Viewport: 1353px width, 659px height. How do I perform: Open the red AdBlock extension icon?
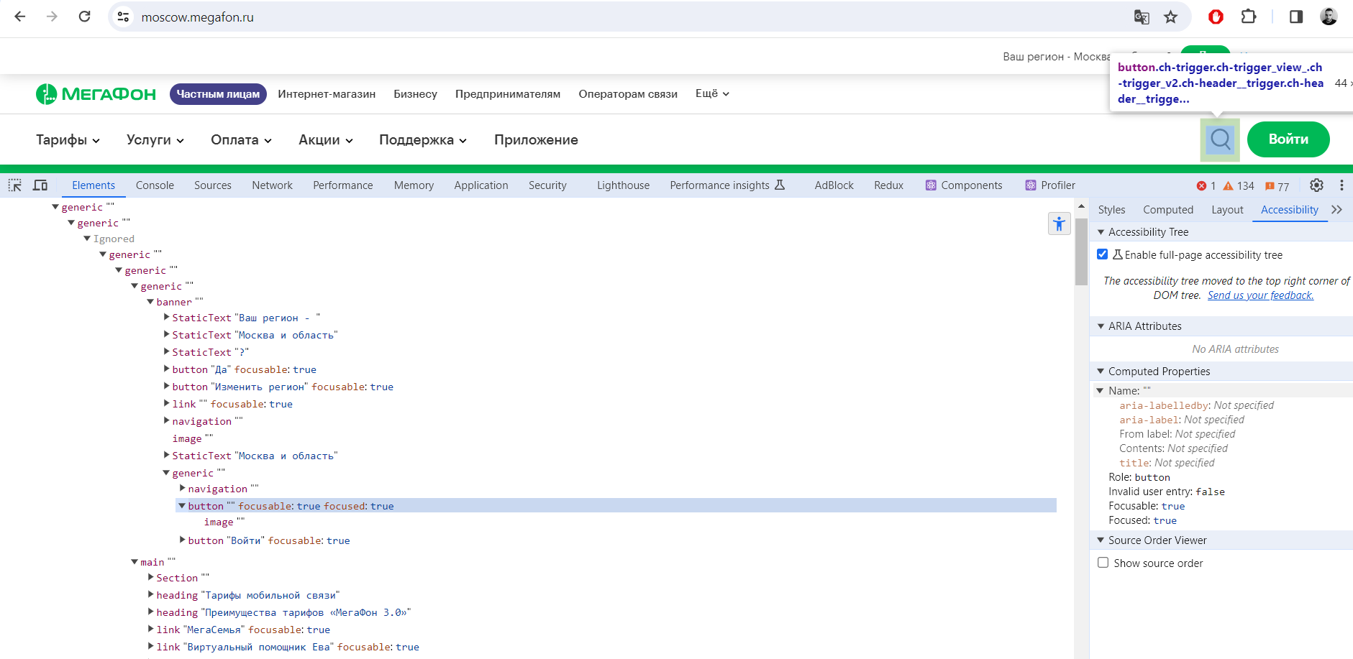click(x=1216, y=17)
